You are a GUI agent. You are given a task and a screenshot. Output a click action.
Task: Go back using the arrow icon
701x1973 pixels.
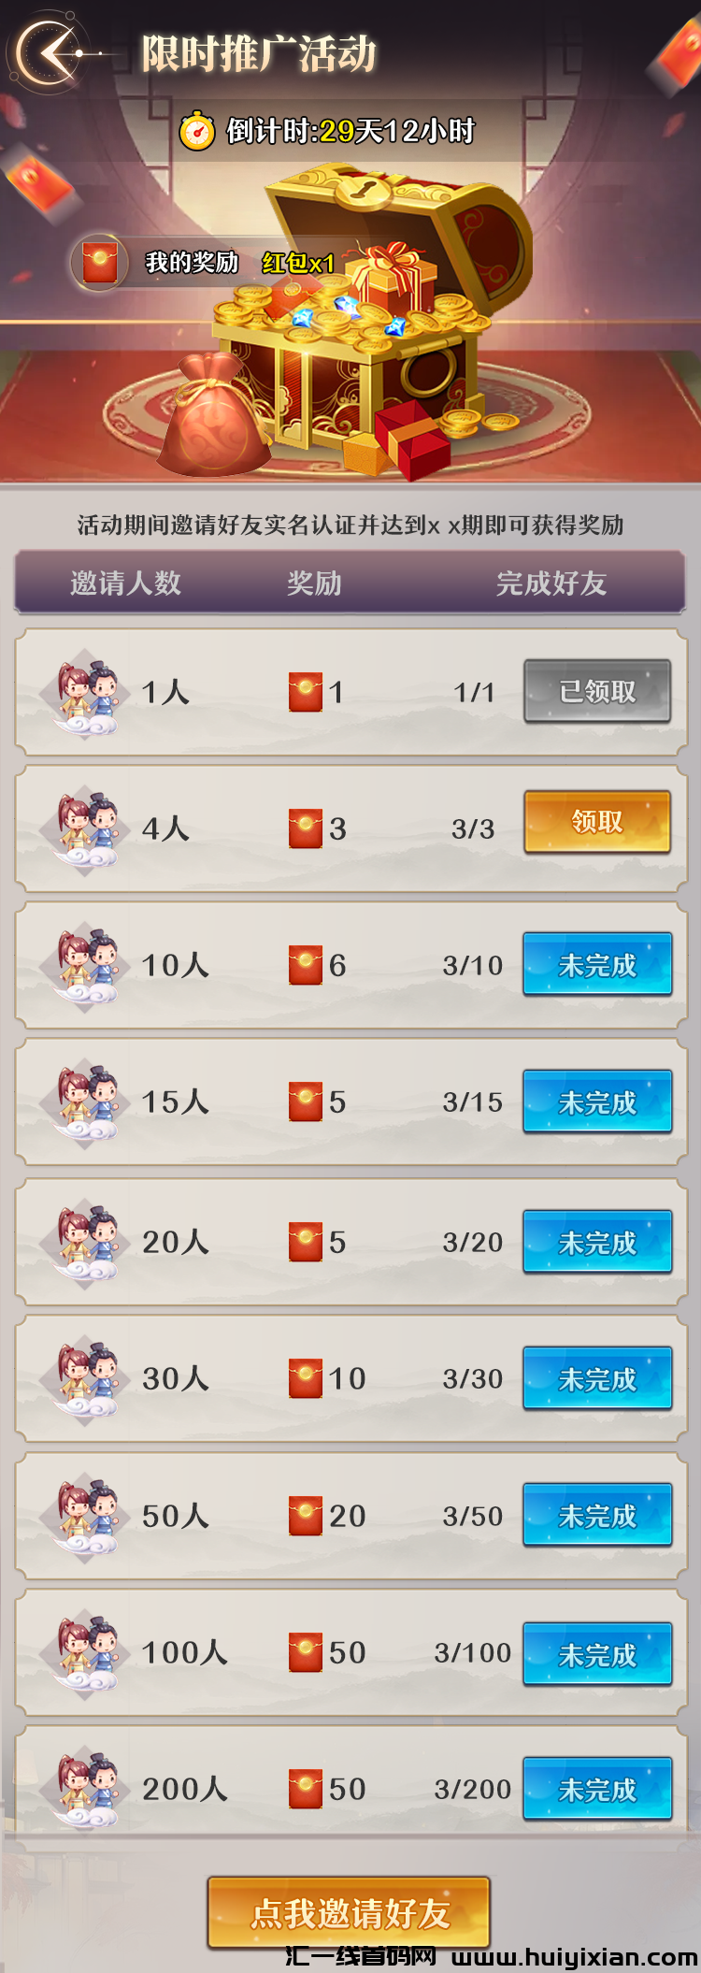pos(49,52)
